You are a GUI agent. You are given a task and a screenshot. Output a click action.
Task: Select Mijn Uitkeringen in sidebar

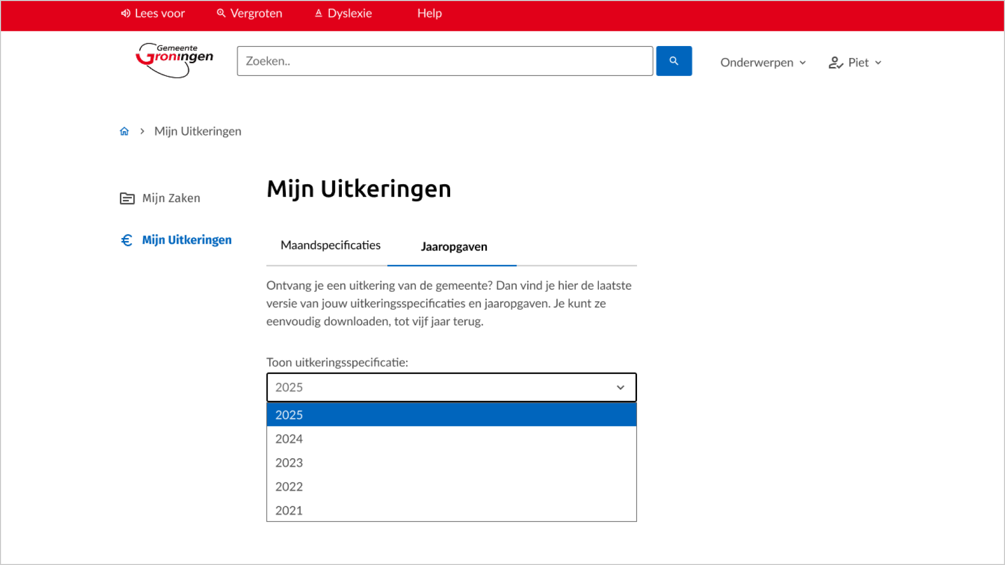tap(176, 240)
